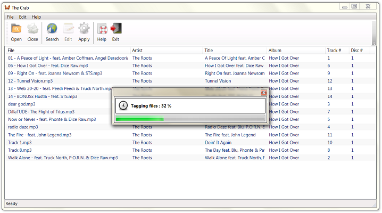
Task: Open the Help menu
Action: pyautogui.click(x=36, y=17)
